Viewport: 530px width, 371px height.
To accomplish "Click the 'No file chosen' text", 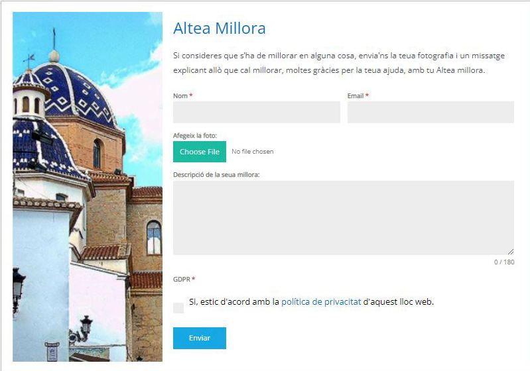I will tap(252, 152).
